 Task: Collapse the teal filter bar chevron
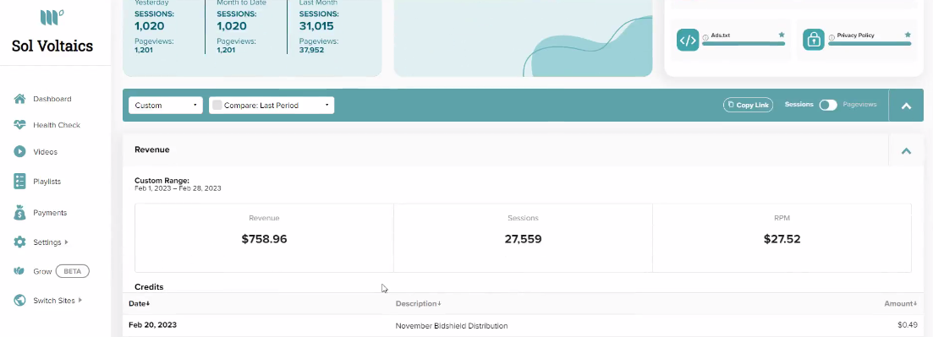906,106
